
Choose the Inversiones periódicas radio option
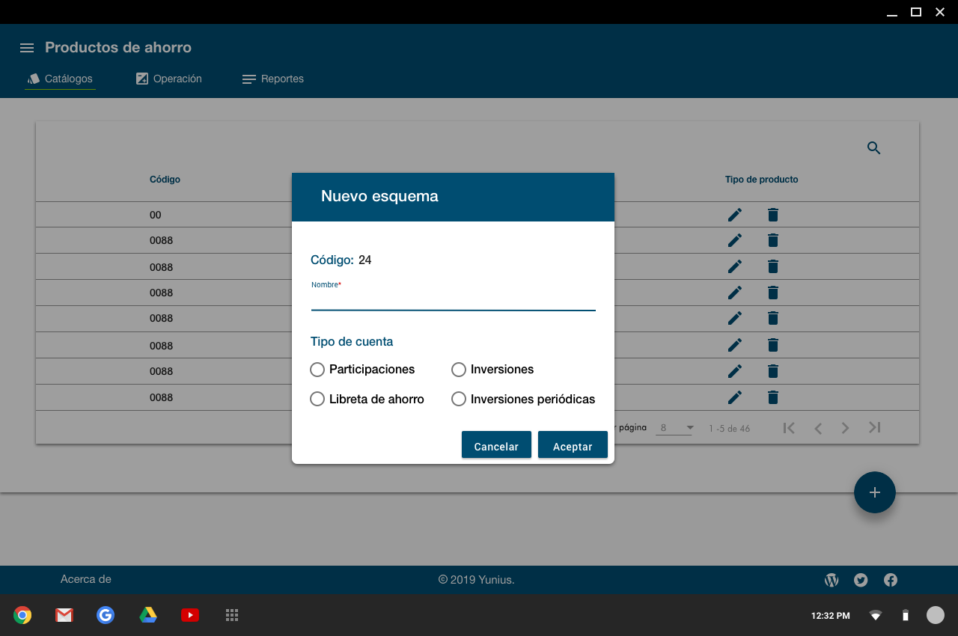[459, 400]
